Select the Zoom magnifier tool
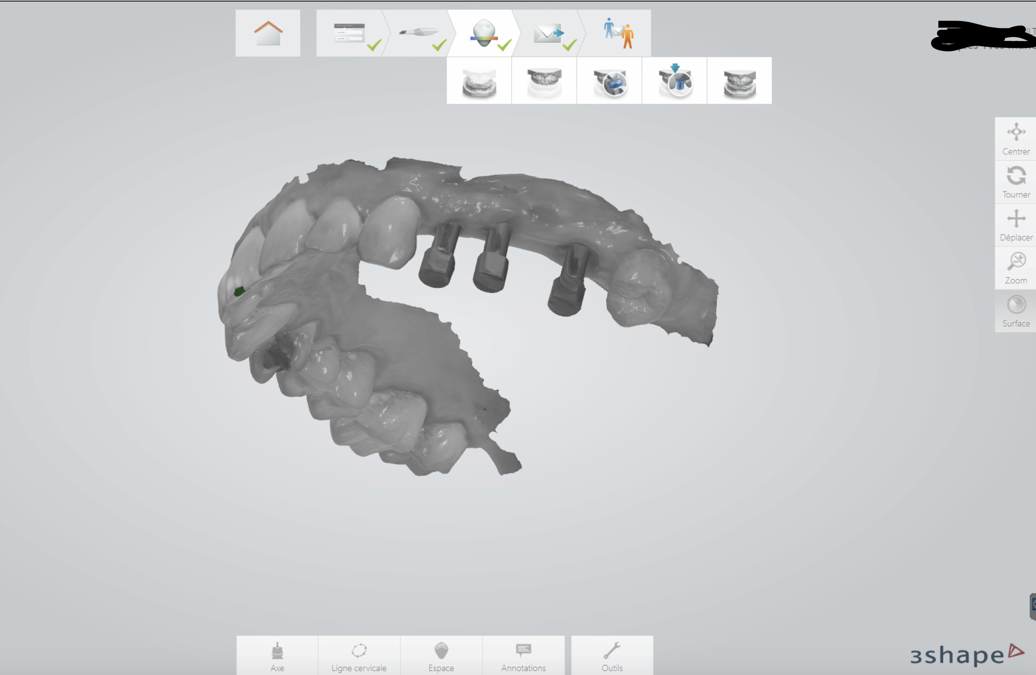This screenshot has height=675, width=1036. coord(1016,268)
